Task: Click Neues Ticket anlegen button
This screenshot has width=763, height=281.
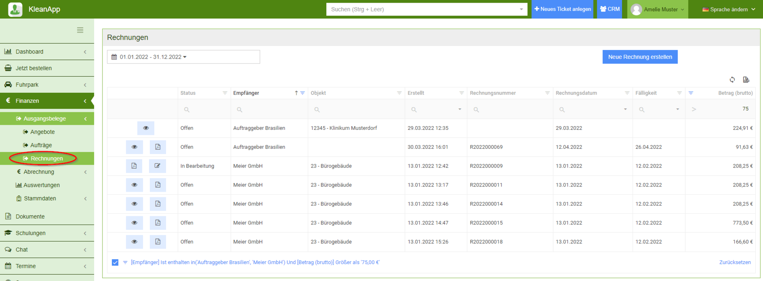Action: [562, 9]
